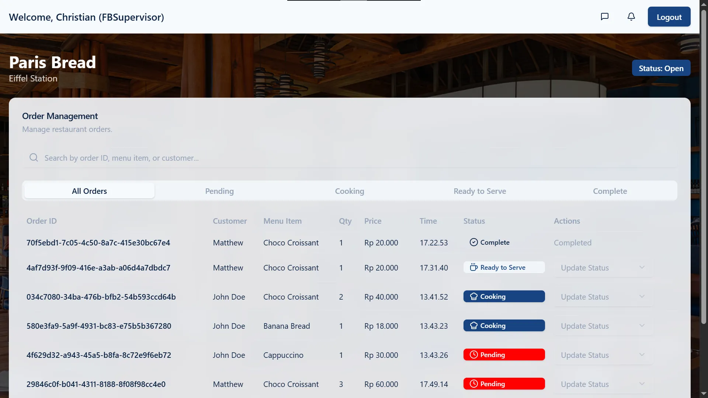Open the chat messages icon
The width and height of the screenshot is (708, 398).
coord(604,17)
